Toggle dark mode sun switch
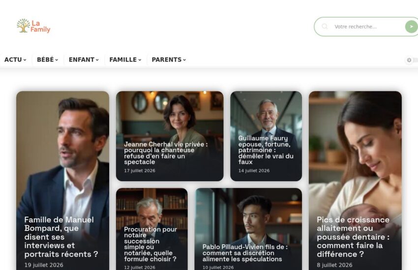Screen dimensions: 418x270 point(409,60)
